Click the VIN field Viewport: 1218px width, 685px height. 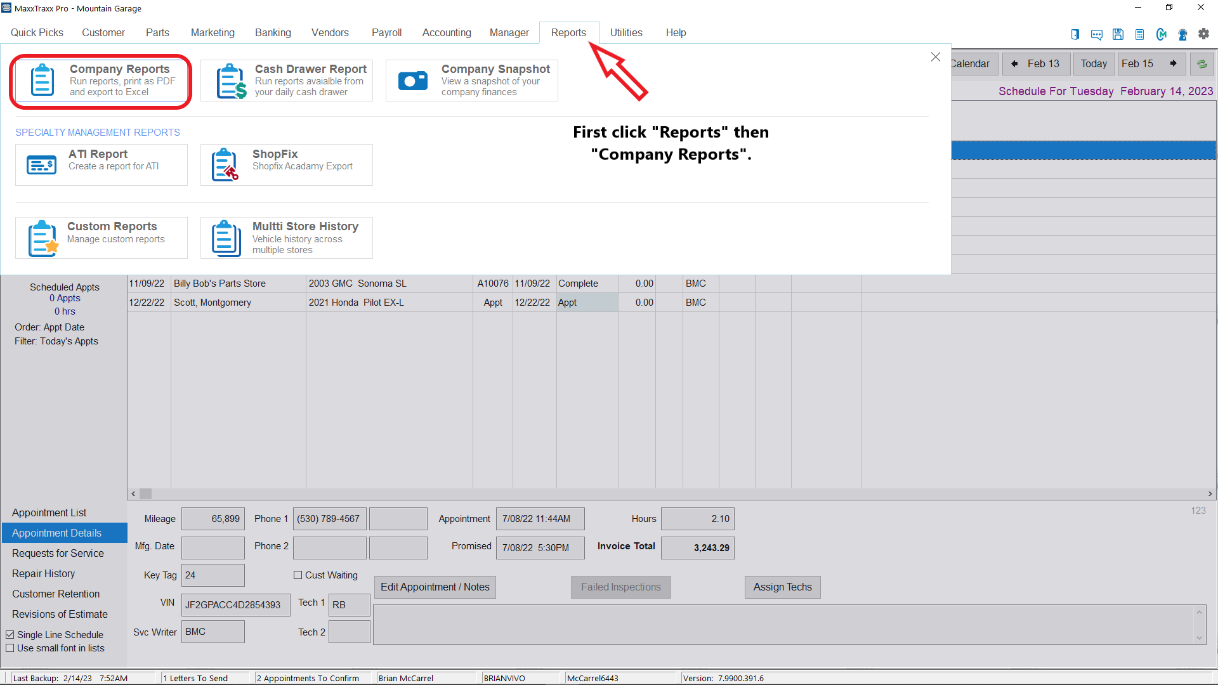point(236,605)
